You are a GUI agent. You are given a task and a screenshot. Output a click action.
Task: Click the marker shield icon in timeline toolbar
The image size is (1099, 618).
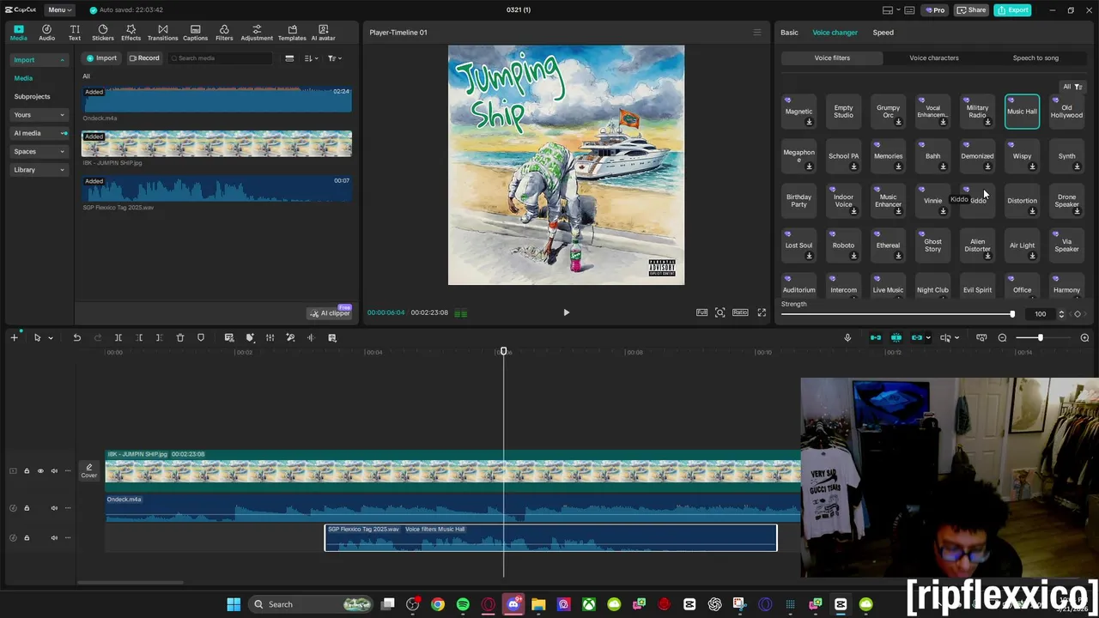pyautogui.click(x=201, y=337)
